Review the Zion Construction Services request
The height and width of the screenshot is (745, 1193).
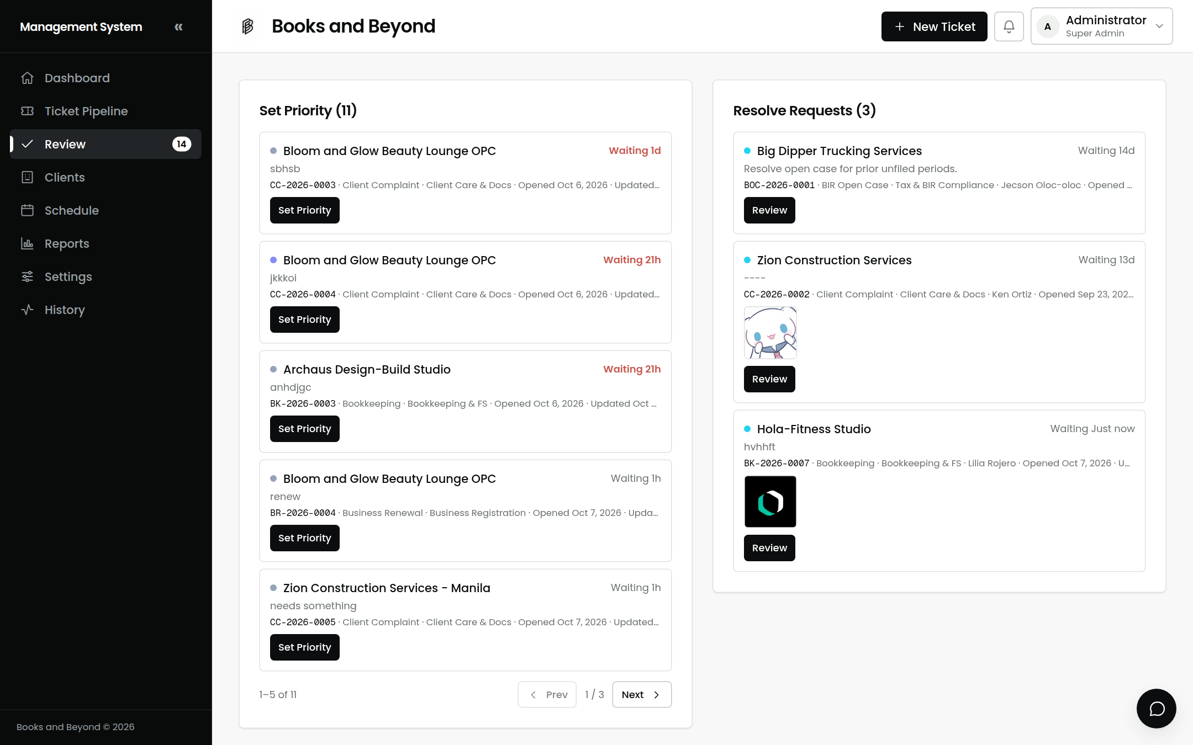pos(769,379)
